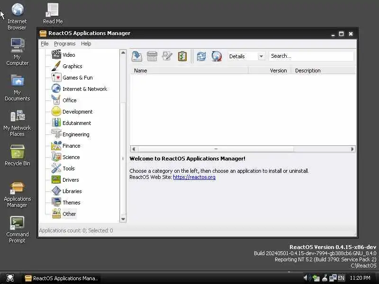This screenshot has height=284, width=379.
Task: Click into the Search field
Action: (311, 56)
